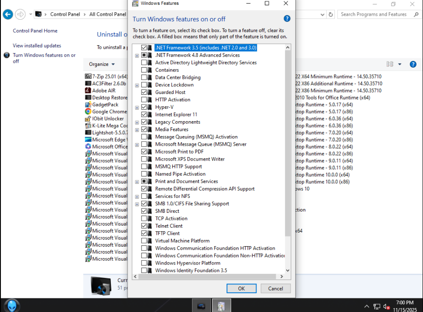Open view options dropdown arrow
The height and width of the screenshot is (312, 423).
pos(400,65)
